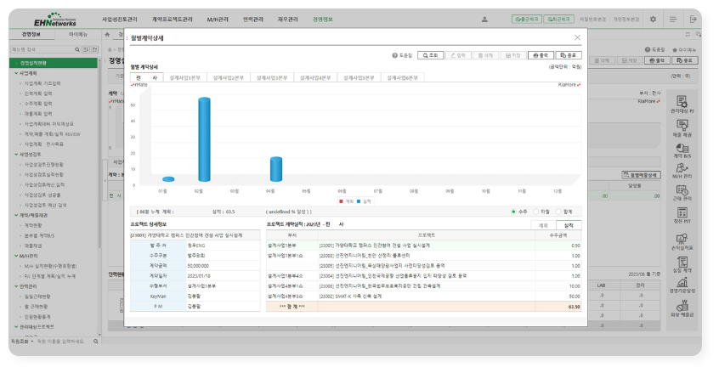719x373 pixels.
Task: Select the 수주 radio button
Action: pos(513,211)
